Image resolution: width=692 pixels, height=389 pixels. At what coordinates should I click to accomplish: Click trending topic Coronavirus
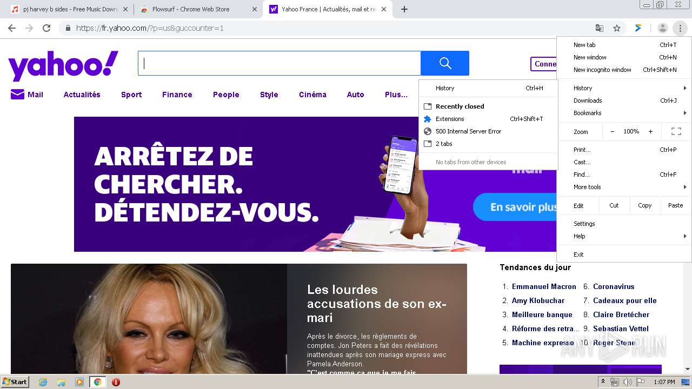614,286
